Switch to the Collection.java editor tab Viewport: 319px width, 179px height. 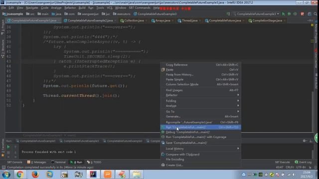[134, 20]
